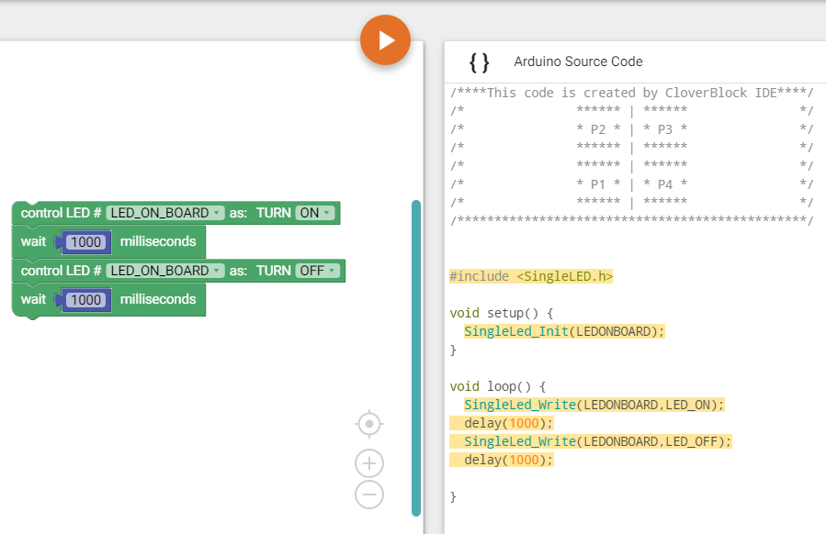The height and width of the screenshot is (534, 826).
Task: Click the SingleLed_Write LED_OFF code line
Action: pyautogui.click(x=598, y=441)
